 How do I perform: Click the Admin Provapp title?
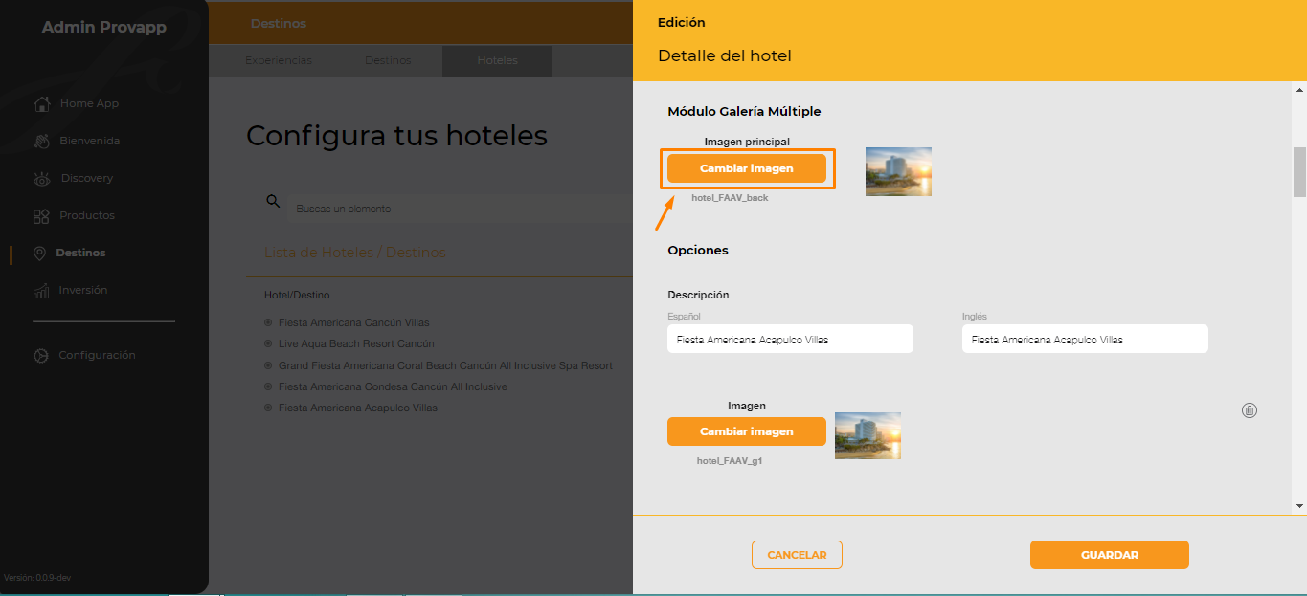pyautogui.click(x=104, y=27)
